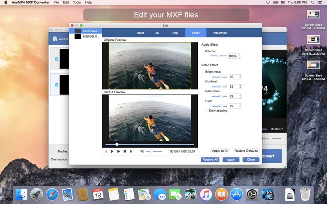
Task: Switch to the Watermark tab
Action: click(220, 33)
